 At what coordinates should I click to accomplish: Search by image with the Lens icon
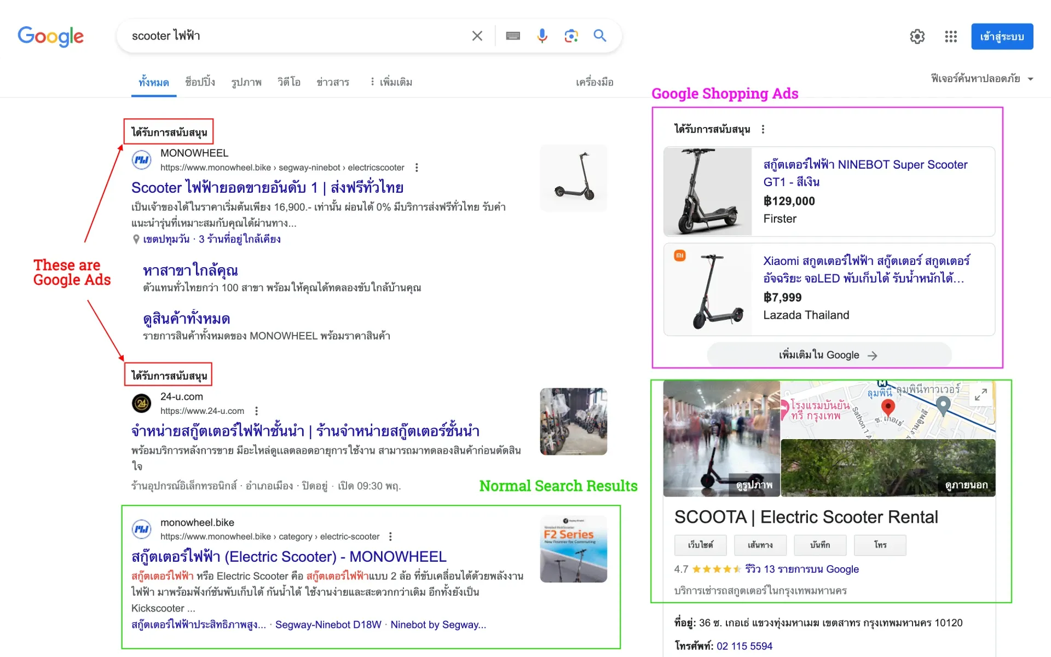click(x=571, y=36)
